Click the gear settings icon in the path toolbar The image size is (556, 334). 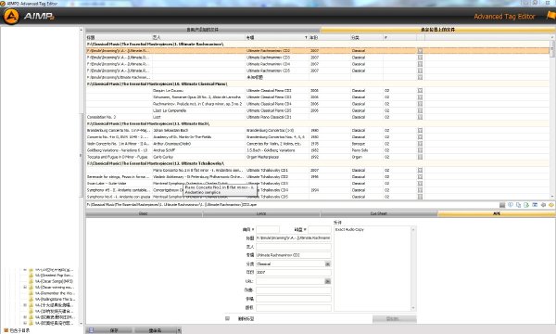point(543,205)
